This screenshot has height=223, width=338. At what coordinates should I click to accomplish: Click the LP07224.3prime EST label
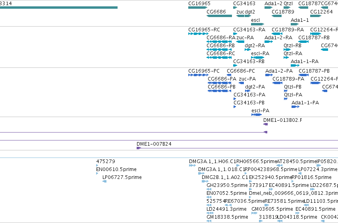coord(318,169)
